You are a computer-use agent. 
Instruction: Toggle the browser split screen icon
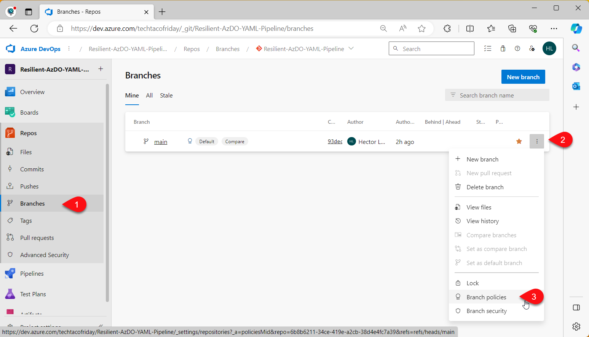[x=470, y=29]
